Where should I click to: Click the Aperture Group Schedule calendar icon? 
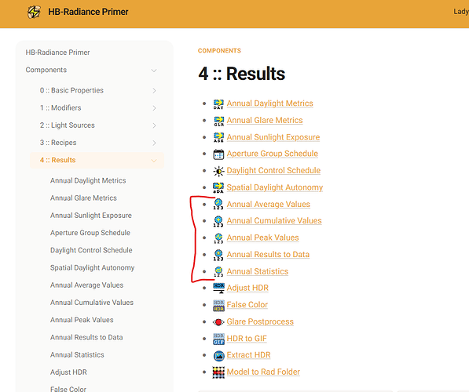click(x=218, y=154)
